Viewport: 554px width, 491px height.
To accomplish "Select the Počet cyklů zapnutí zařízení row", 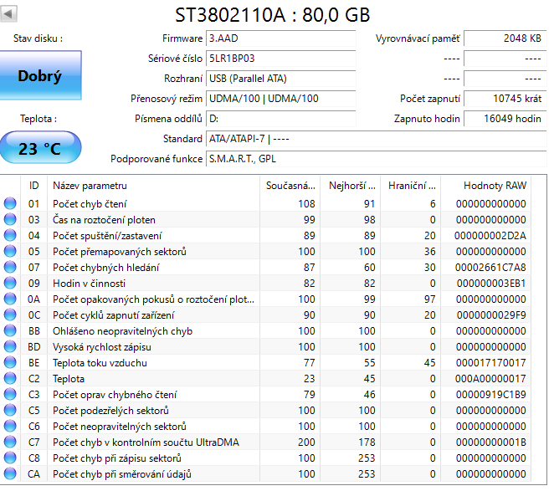I will point(265,315).
